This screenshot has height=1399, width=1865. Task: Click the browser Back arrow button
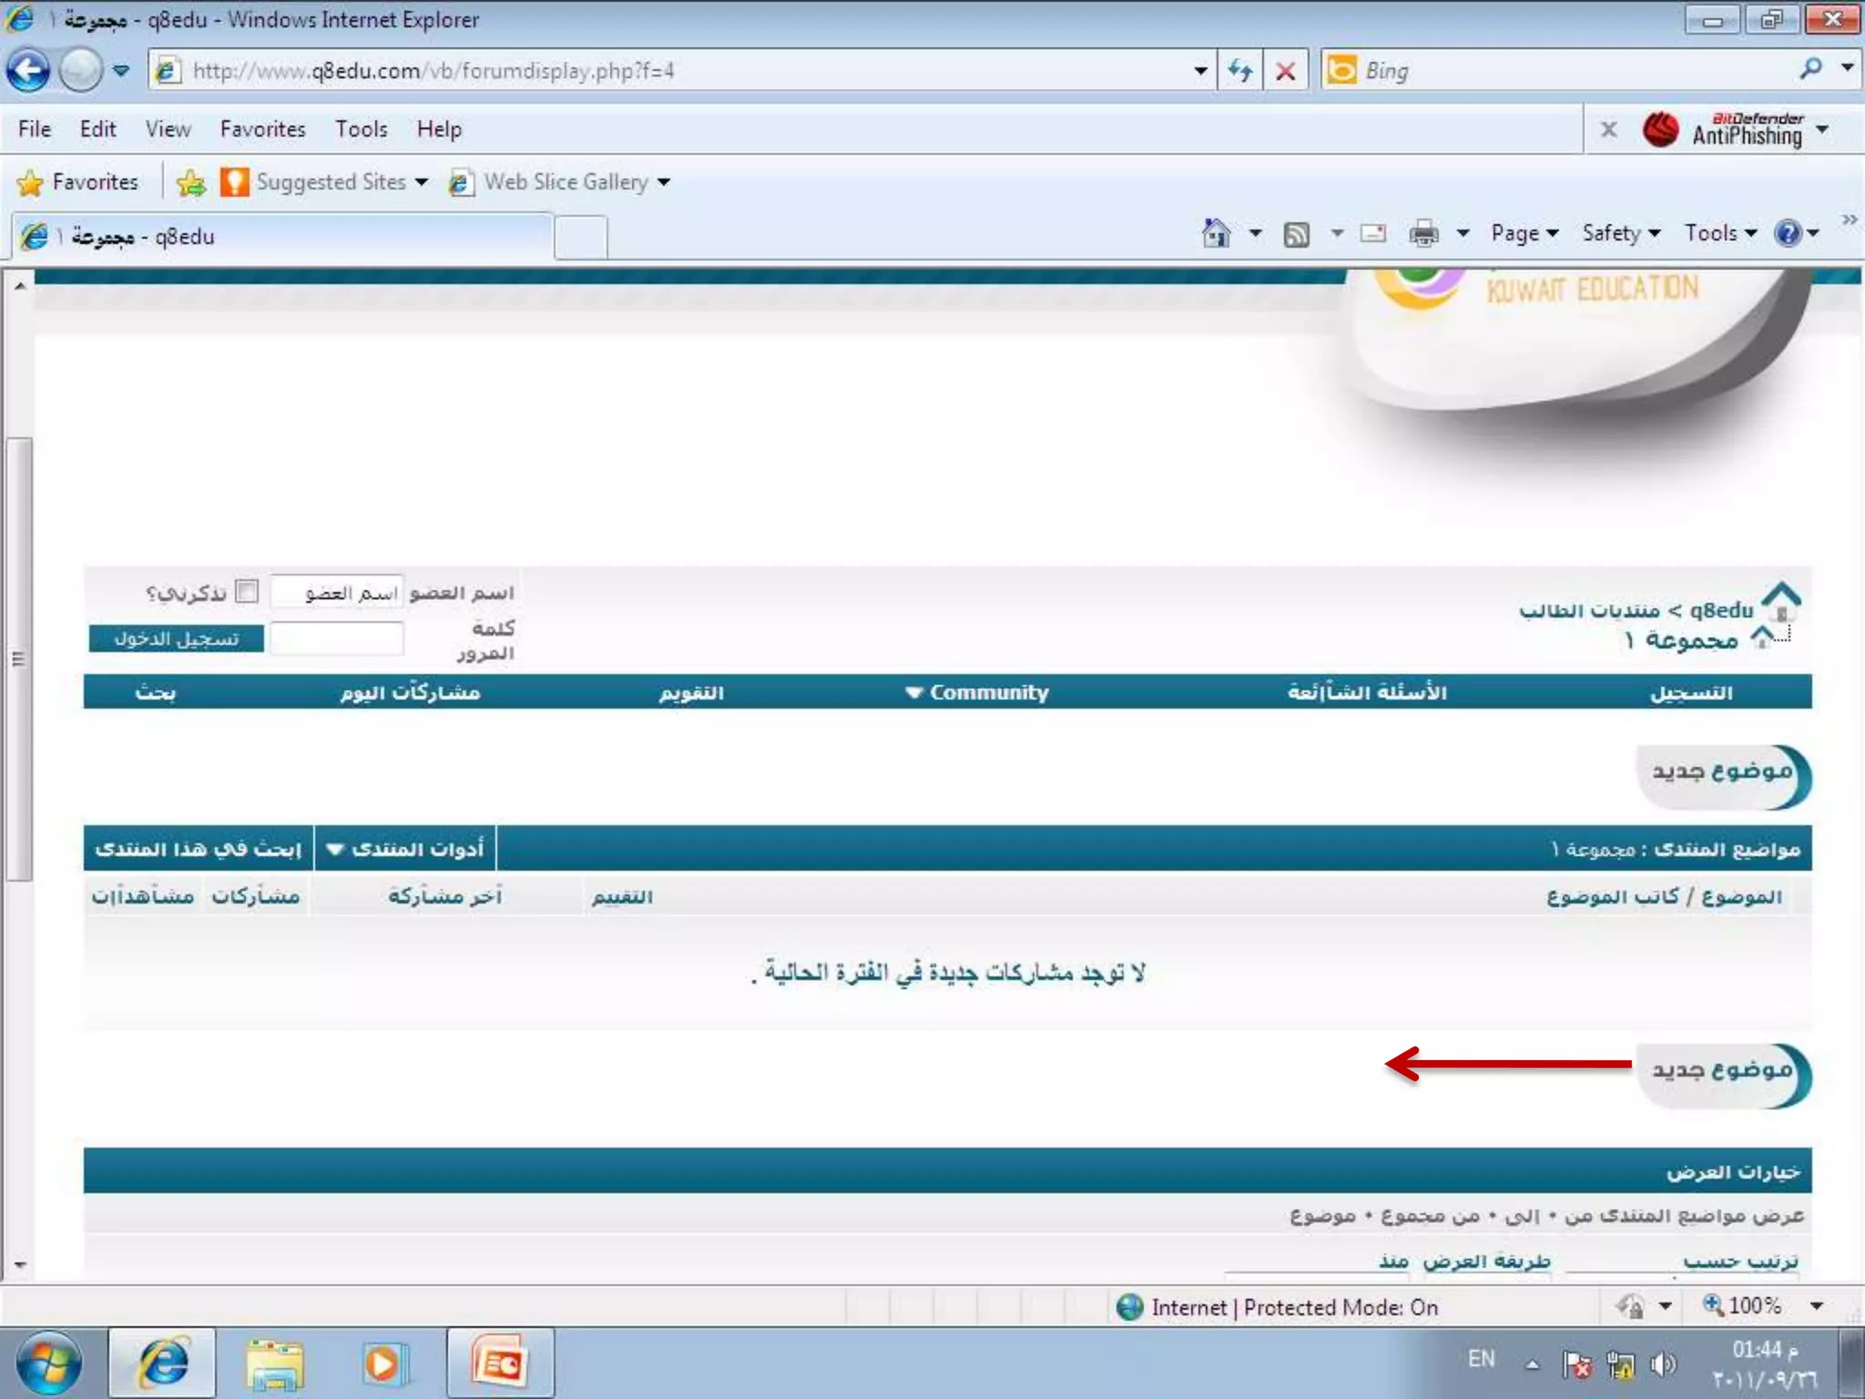pyautogui.click(x=29, y=70)
